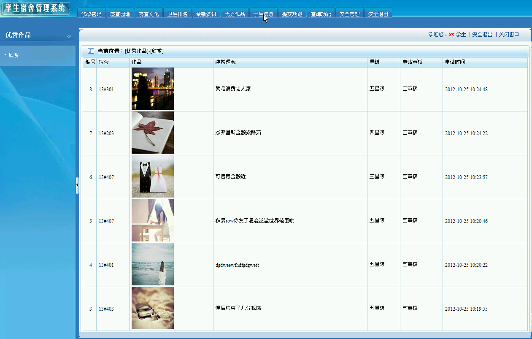Open the seaside girl thumbnail for 13#401
The height and width of the screenshot is (339, 532).
coord(153,264)
